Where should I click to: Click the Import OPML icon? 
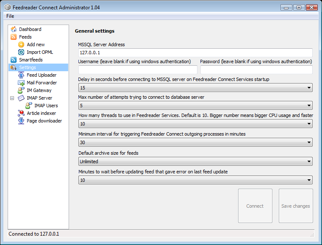coord(22,52)
